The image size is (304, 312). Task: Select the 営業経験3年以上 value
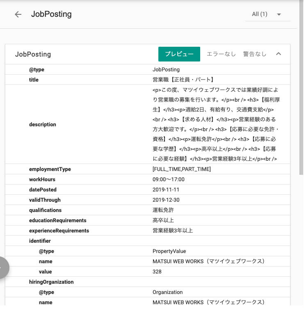click(x=173, y=230)
